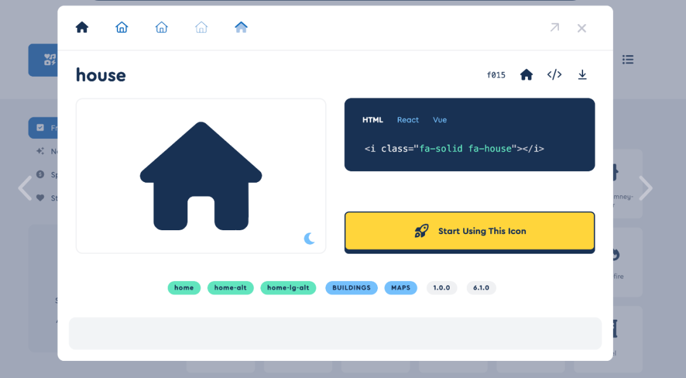Click the sparkles New filter icon
Screen dimensions: 686x378
(40, 151)
